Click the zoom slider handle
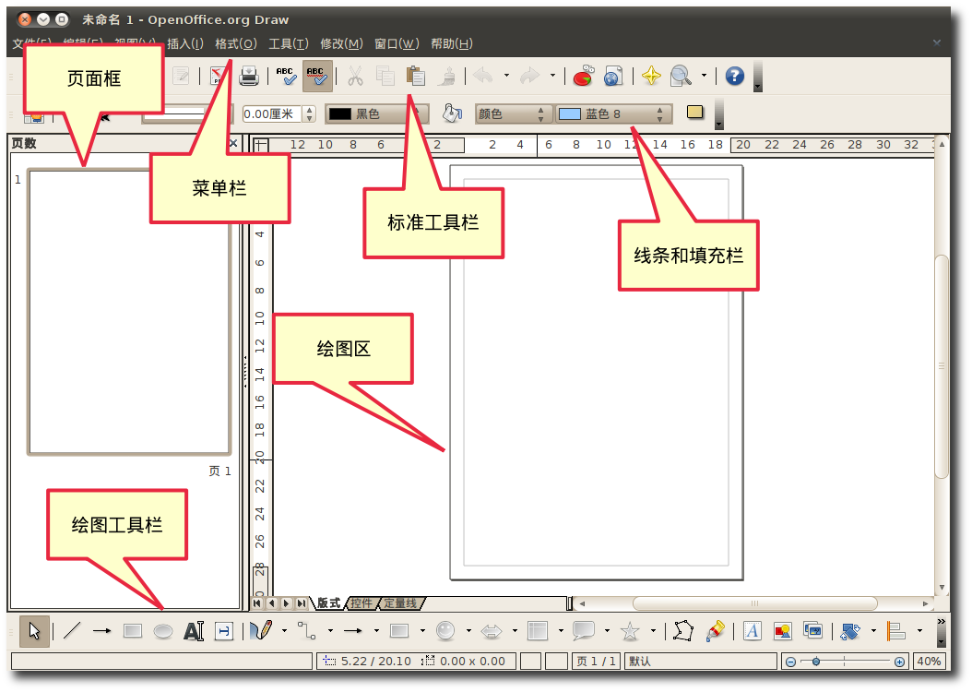Screen dimensions: 972x692 click(x=816, y=662)
